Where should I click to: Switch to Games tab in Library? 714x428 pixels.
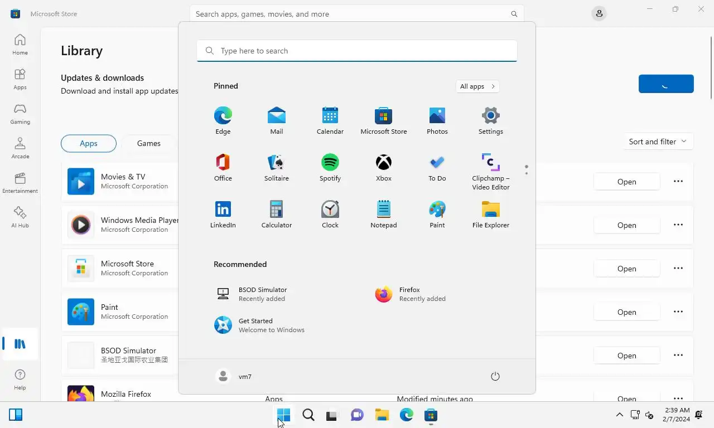(149, 143)
